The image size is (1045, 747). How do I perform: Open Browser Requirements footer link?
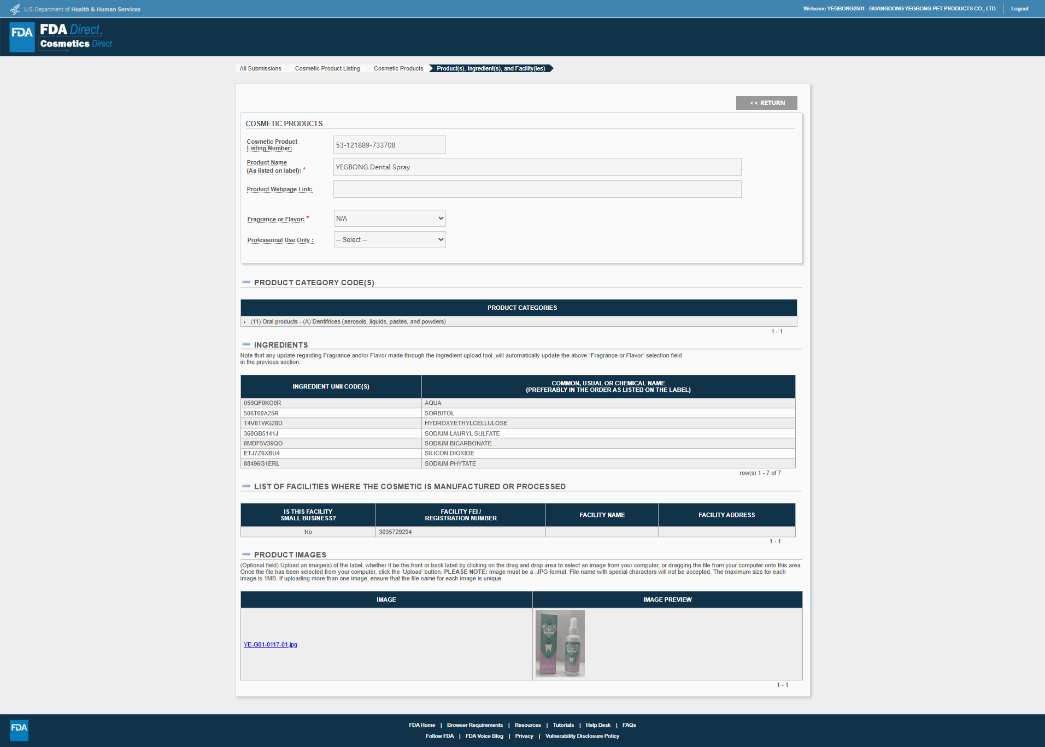pyautogui.click(x=475, y=725)
